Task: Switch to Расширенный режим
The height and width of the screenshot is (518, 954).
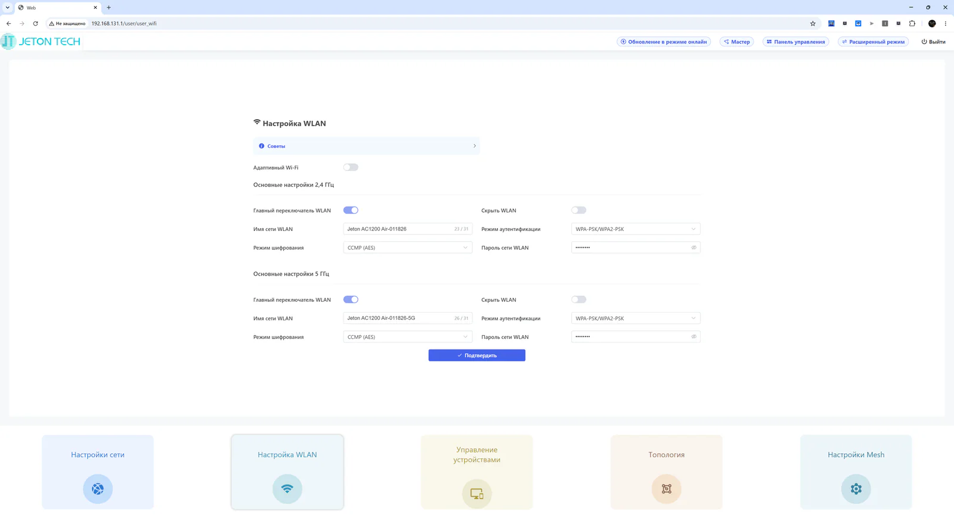Action: [x=874, y=42]
